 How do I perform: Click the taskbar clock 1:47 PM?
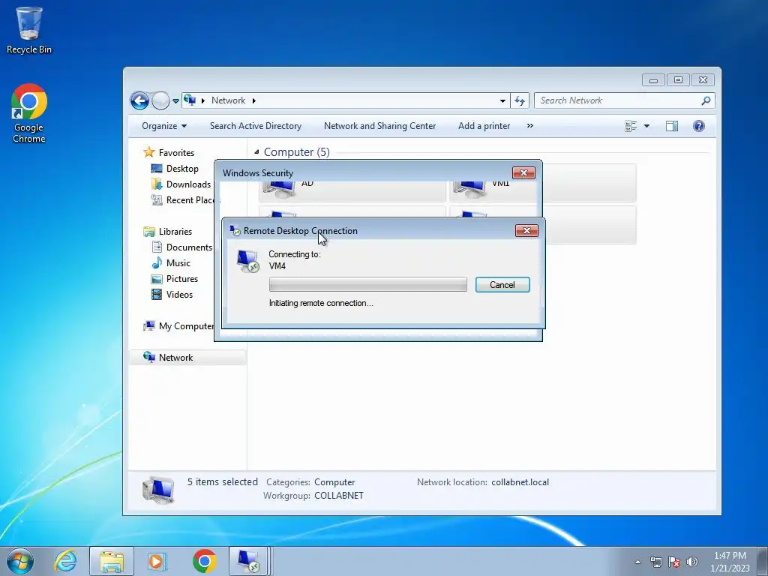point(730,562)
